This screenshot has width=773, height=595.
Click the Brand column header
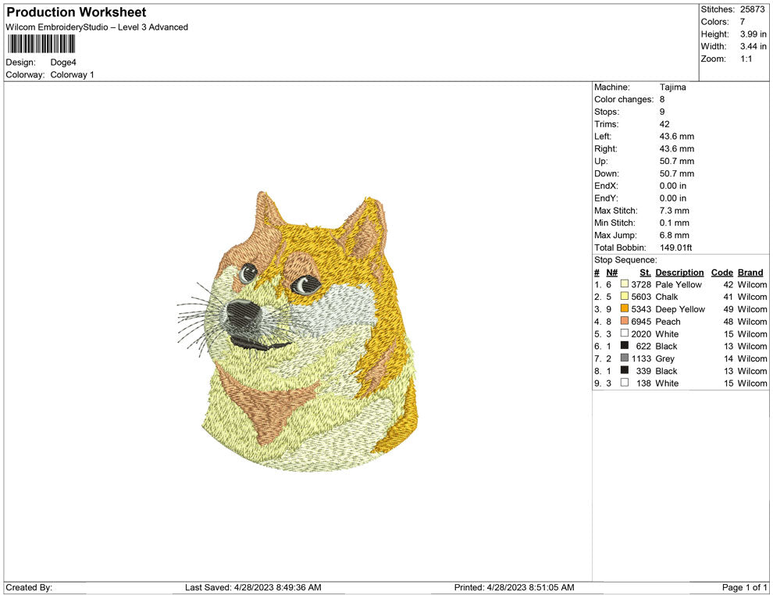coord(750,273)
